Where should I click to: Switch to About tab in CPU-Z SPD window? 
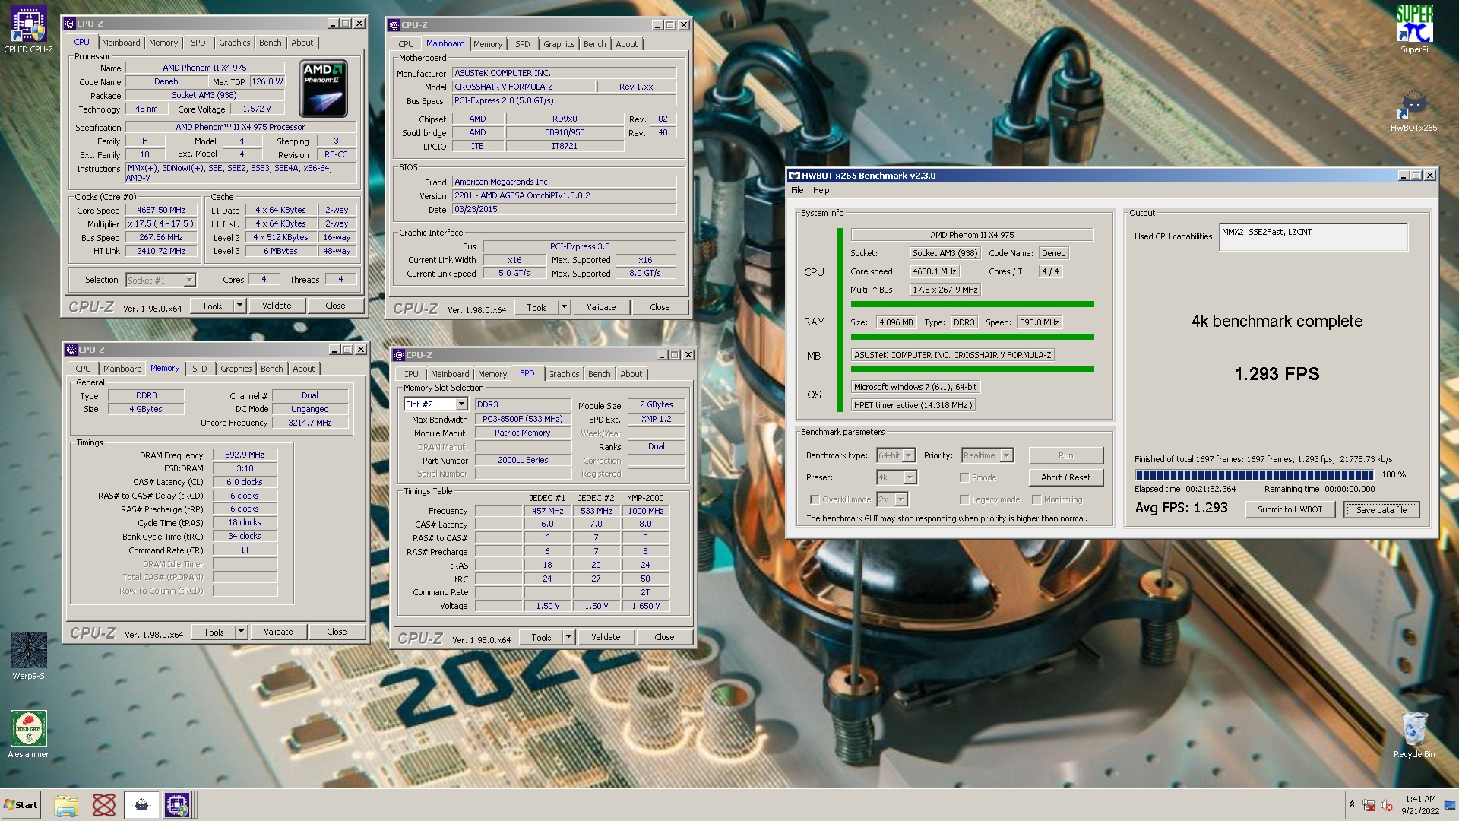coord(631,374)
